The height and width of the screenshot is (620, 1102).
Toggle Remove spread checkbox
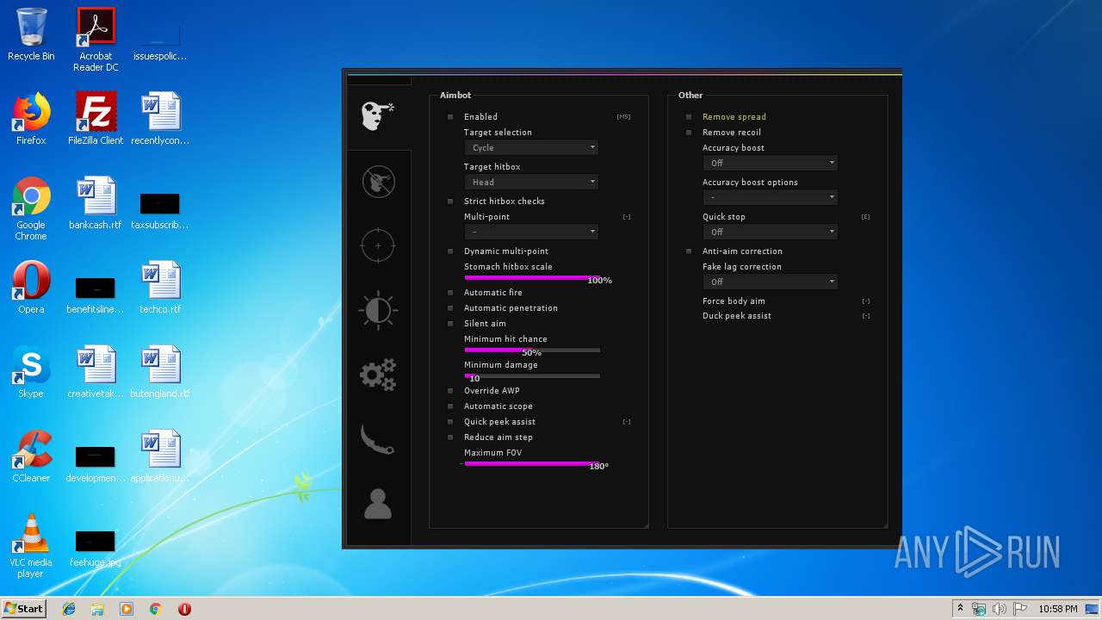click(x=688, y=116)
